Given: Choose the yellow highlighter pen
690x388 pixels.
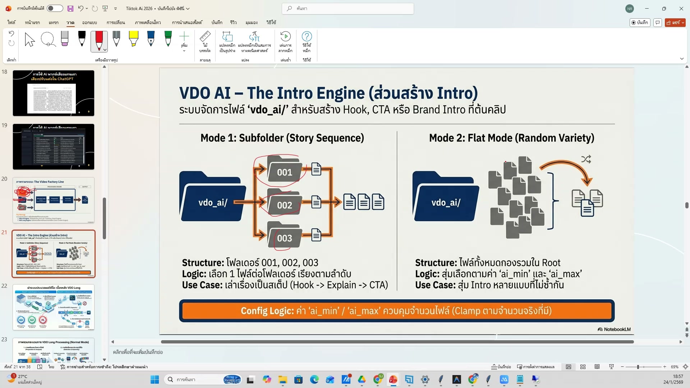Looking at the screenshot, I should 133,39.
